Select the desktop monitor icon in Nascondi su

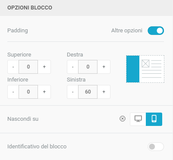click(138, 119)
